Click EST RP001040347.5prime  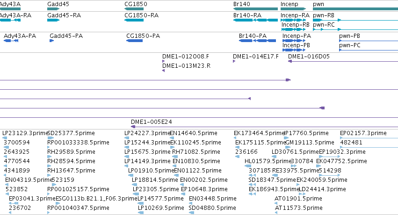coord(78,208)
